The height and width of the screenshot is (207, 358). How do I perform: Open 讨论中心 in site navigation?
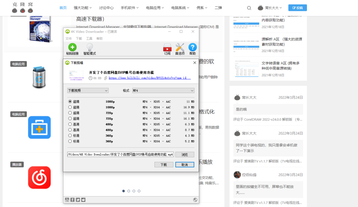coord(106,8)
